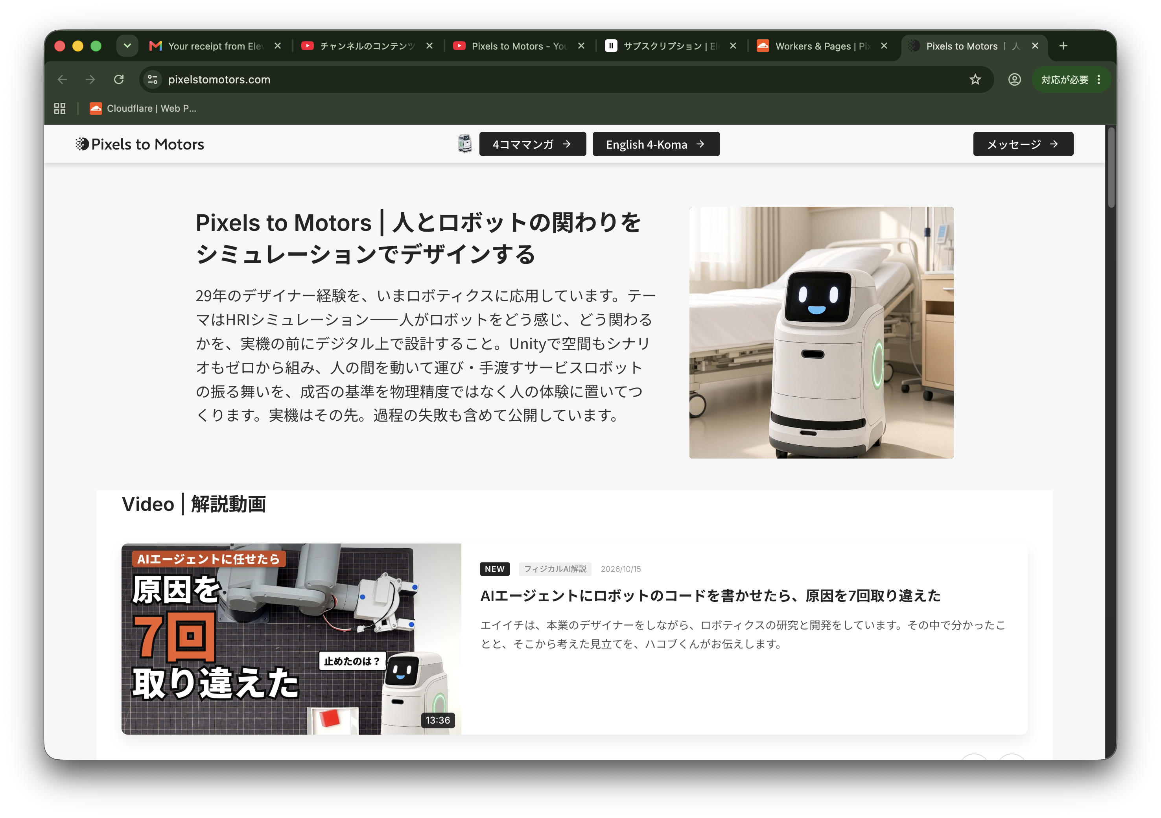This screenshot has width=1161, height=818.
Task: Open the Chrome three-dot menu
Action: point(1099,79)
